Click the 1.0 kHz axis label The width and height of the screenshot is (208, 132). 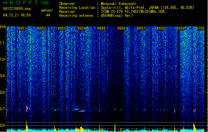[x=3, y=59]
